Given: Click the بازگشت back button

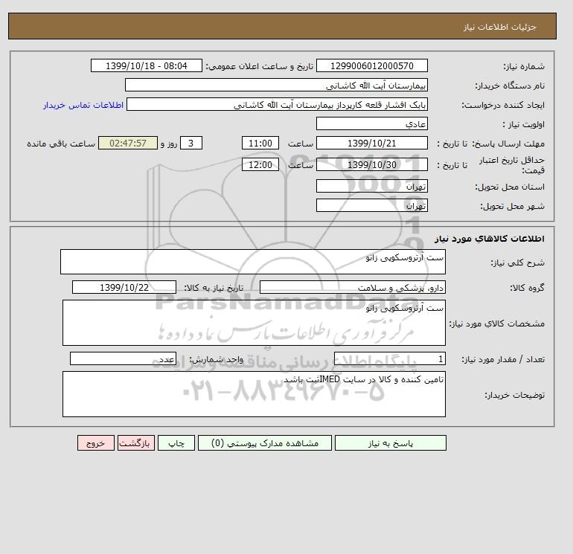Looking at the screenshot, I should click(136, 443).
